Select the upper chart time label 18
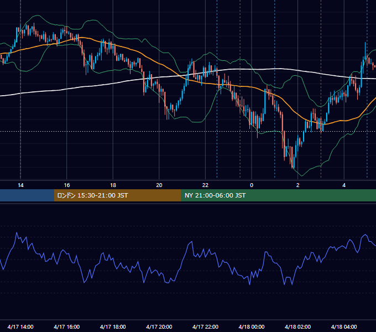Viewport: 376px width, 332px height. (x=113, y=185)
